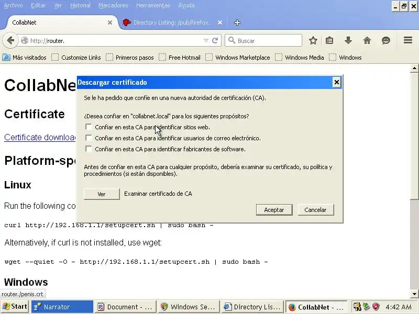Viewport: 419px width, 314px height.
Task: Open the downloads arrow icon
Action: pos(348,41)
